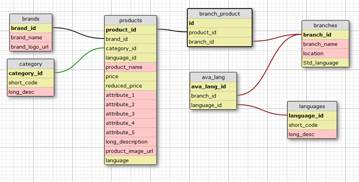Click language_id in the products table

(x=130, y=58)
